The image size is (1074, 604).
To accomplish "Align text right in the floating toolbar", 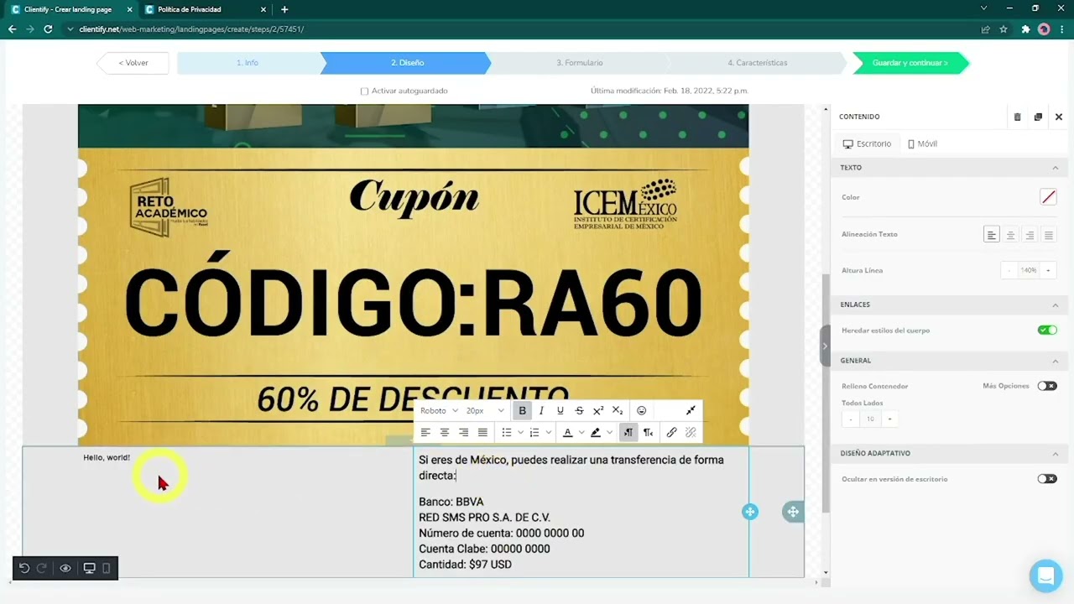I will click(463, 433).
